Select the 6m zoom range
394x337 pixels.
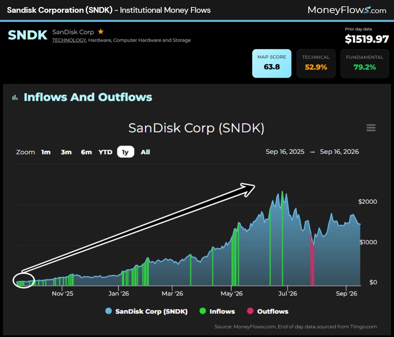coord(86,152)
